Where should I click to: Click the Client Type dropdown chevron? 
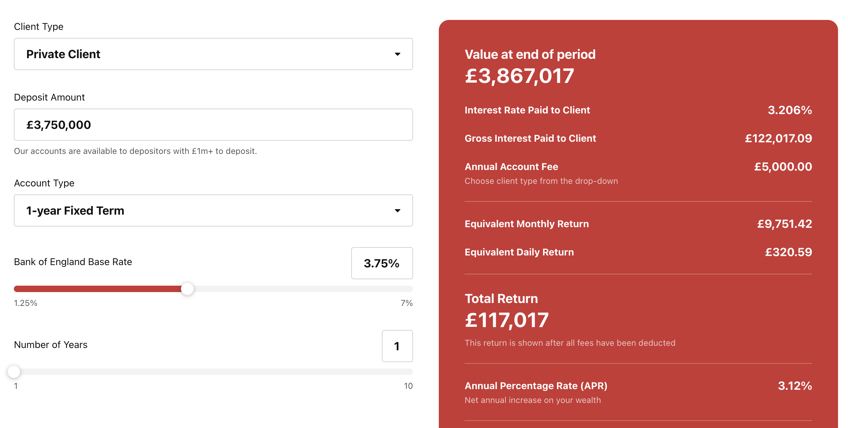[397, 54]
